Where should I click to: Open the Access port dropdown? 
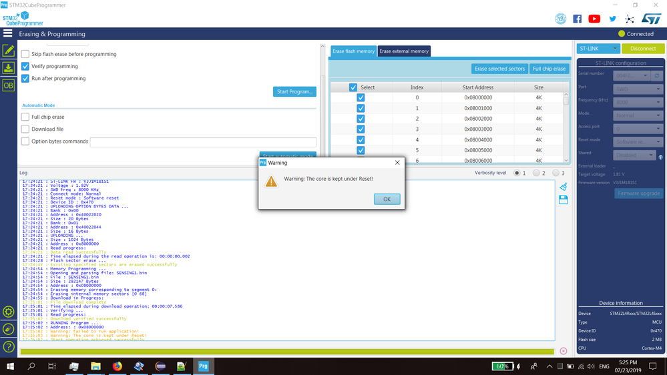[638, 128]
